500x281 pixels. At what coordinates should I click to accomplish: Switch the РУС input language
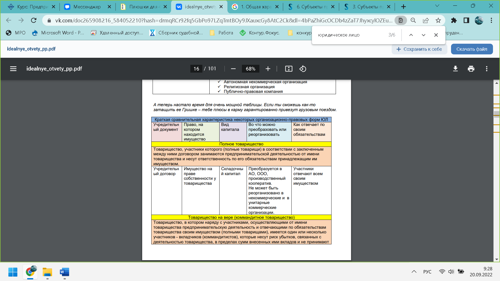pyautogui.click(x=427, y=272)
